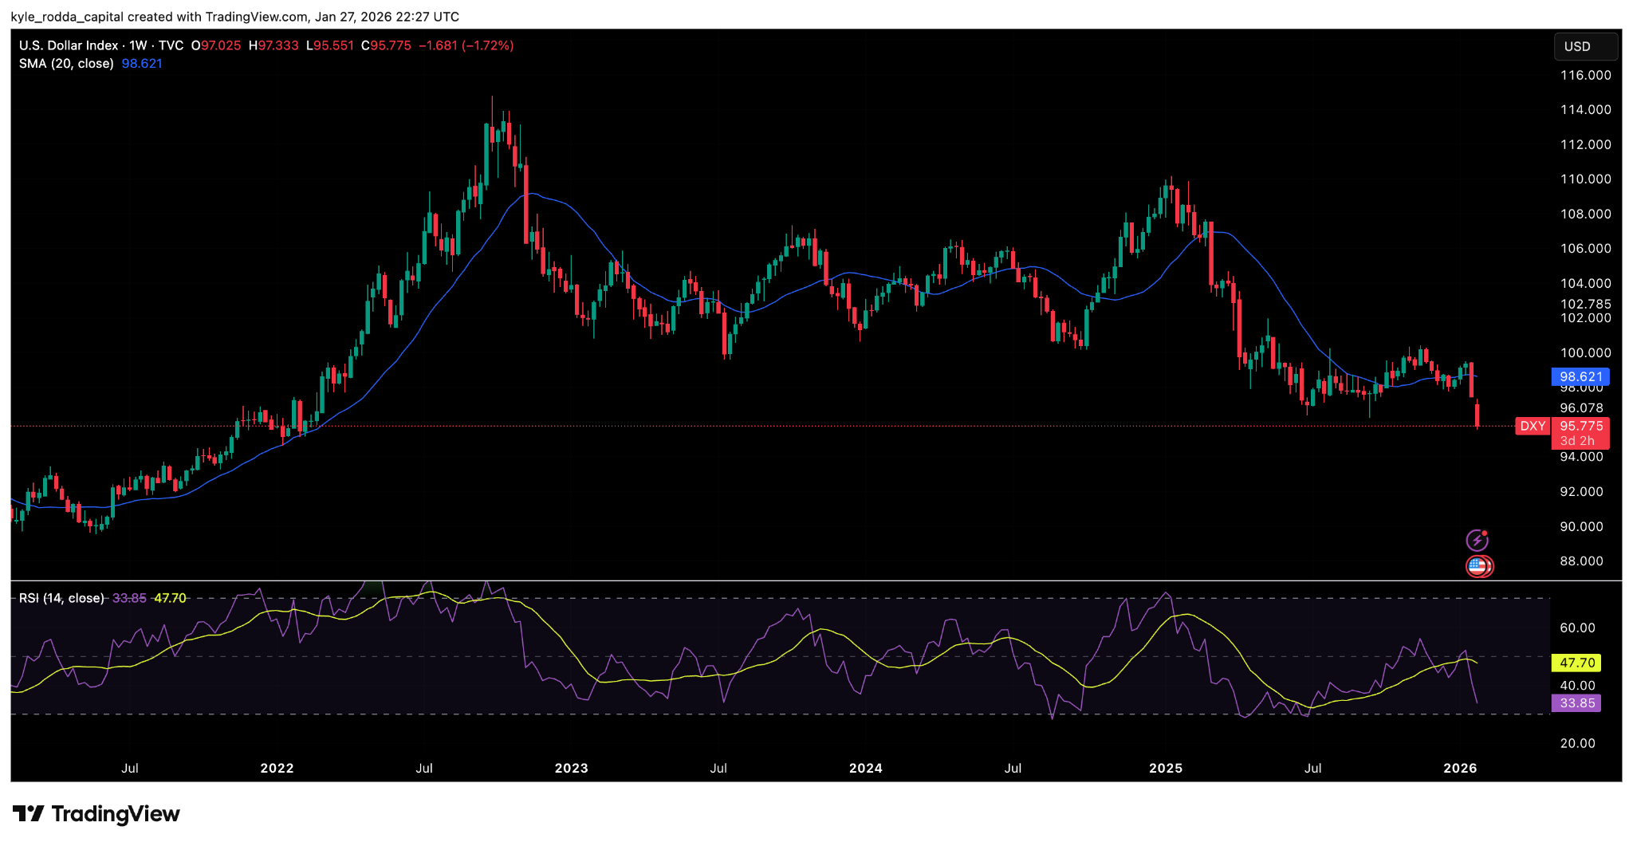Click the 1W interval in the chart header

click(x=138, y=45)
